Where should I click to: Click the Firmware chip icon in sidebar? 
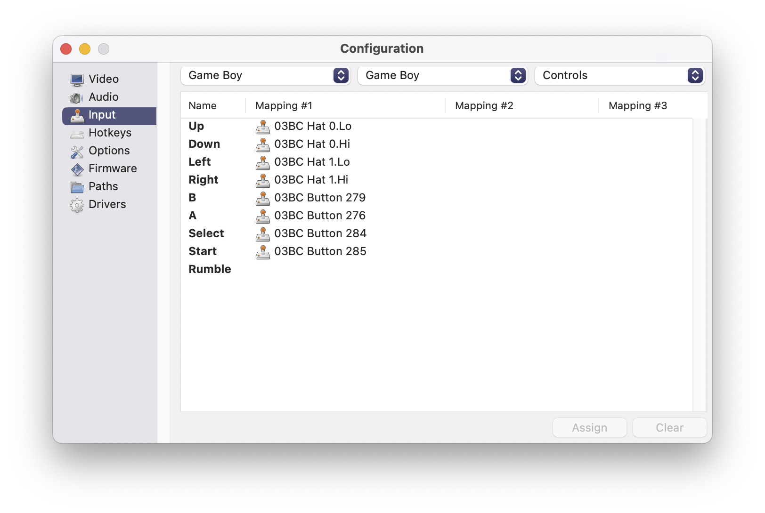[x=77, y=169]
